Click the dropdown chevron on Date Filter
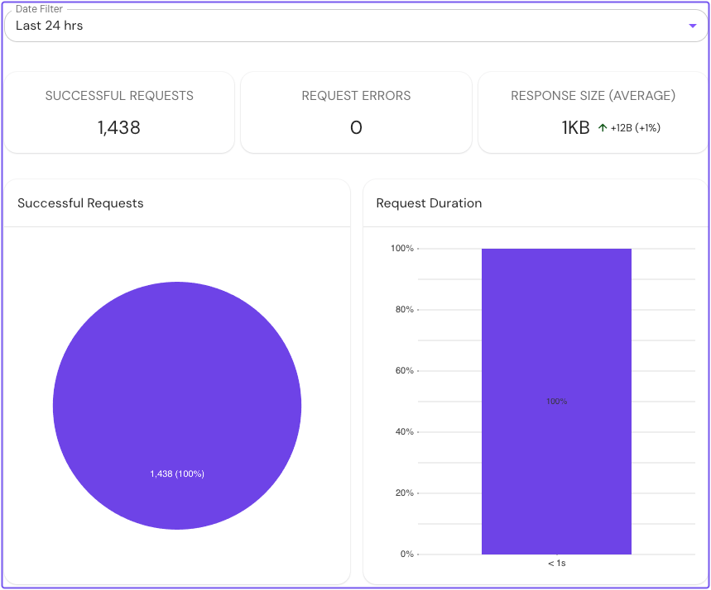Screen dimensions: 711x590 click(x=694, y=26)
